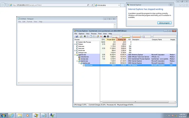
Task: Click the Windows Start orb
Action: click(x=4, y=115)
